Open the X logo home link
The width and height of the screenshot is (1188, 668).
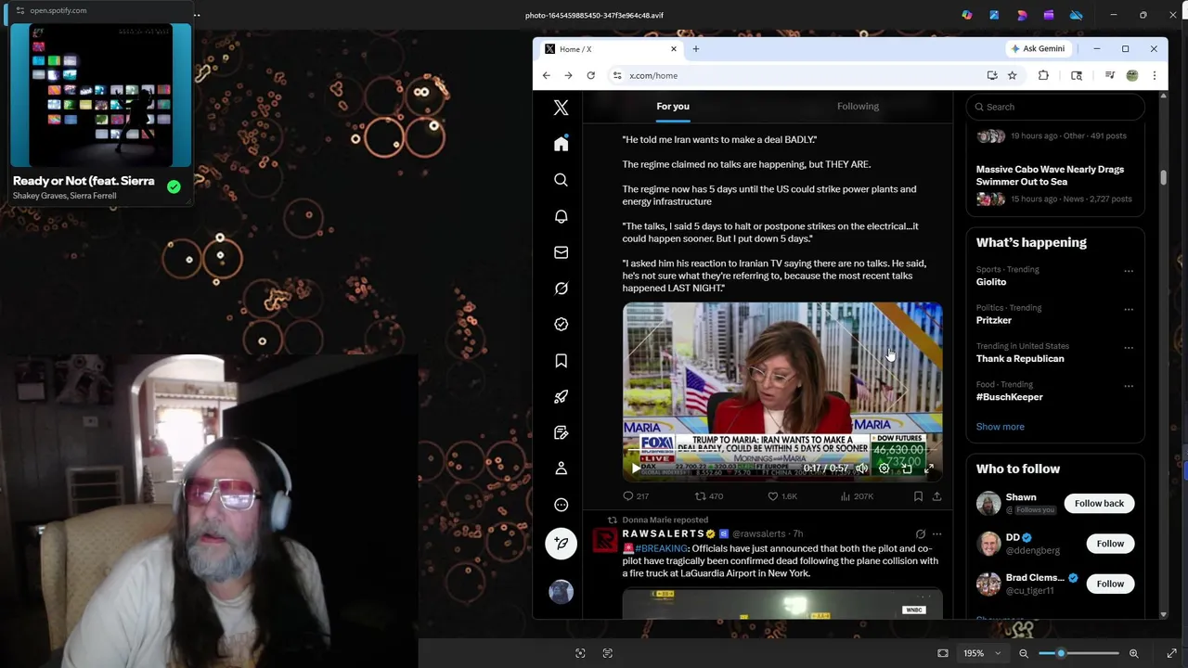[561, 108]
